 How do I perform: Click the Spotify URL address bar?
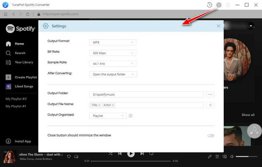tap(61, 14)
